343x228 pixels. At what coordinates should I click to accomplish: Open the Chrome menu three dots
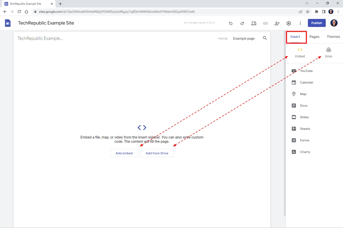338,12
